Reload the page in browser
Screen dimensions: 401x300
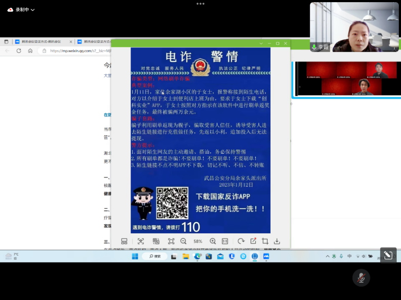point(19,51)
